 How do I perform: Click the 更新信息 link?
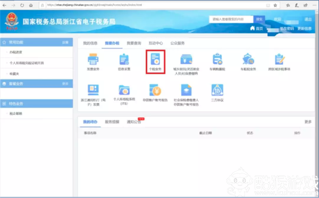(305, 29)
